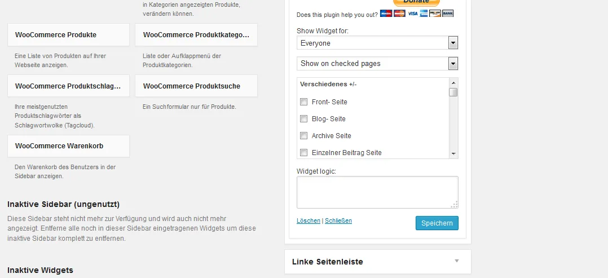Tick the Archive Seite checkbox
Viewport: 608px width, 278px height.
pyautogui.click(x=303, y=136)
